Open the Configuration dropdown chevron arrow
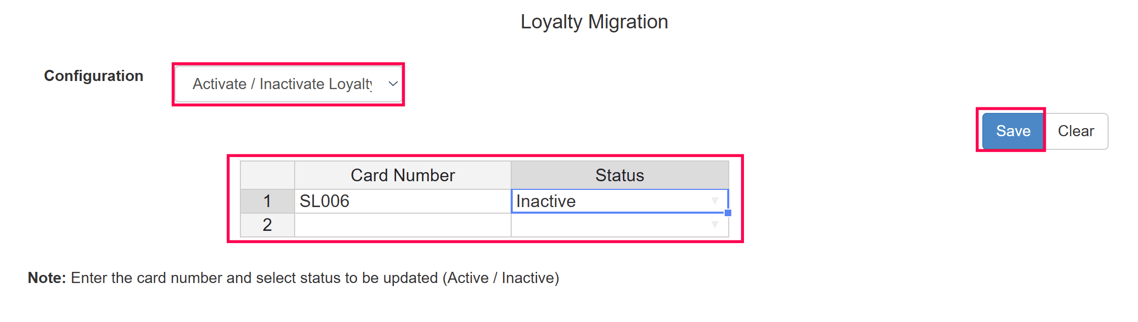 click(393, 84)
